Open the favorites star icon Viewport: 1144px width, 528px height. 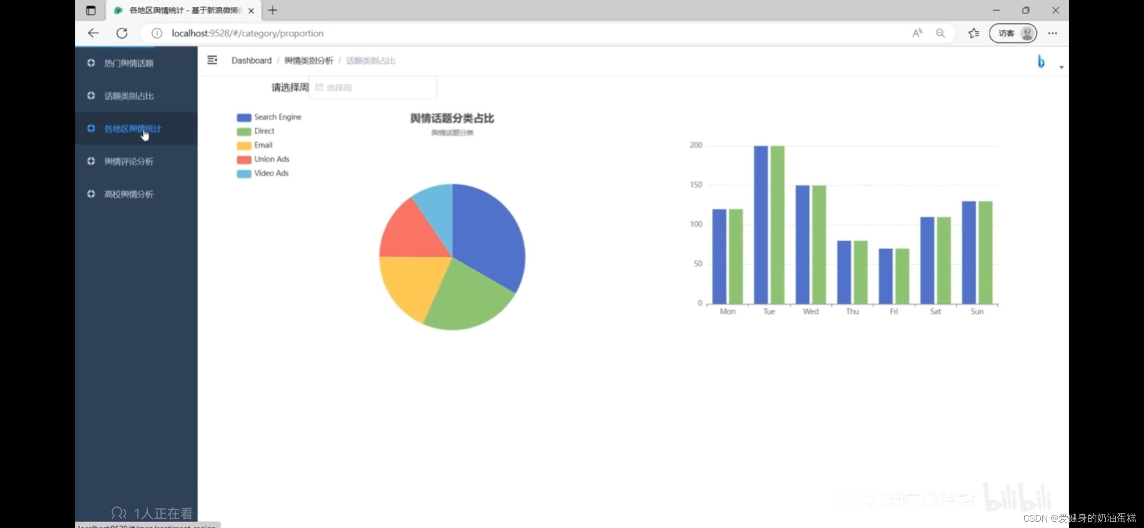point(973,33)
